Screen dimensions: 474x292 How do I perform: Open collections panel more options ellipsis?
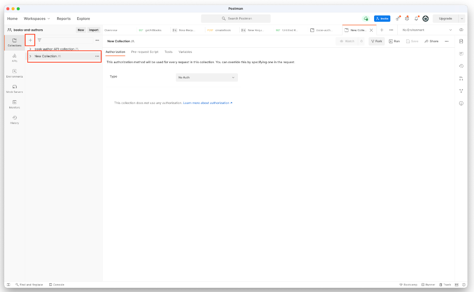[97, 40]
